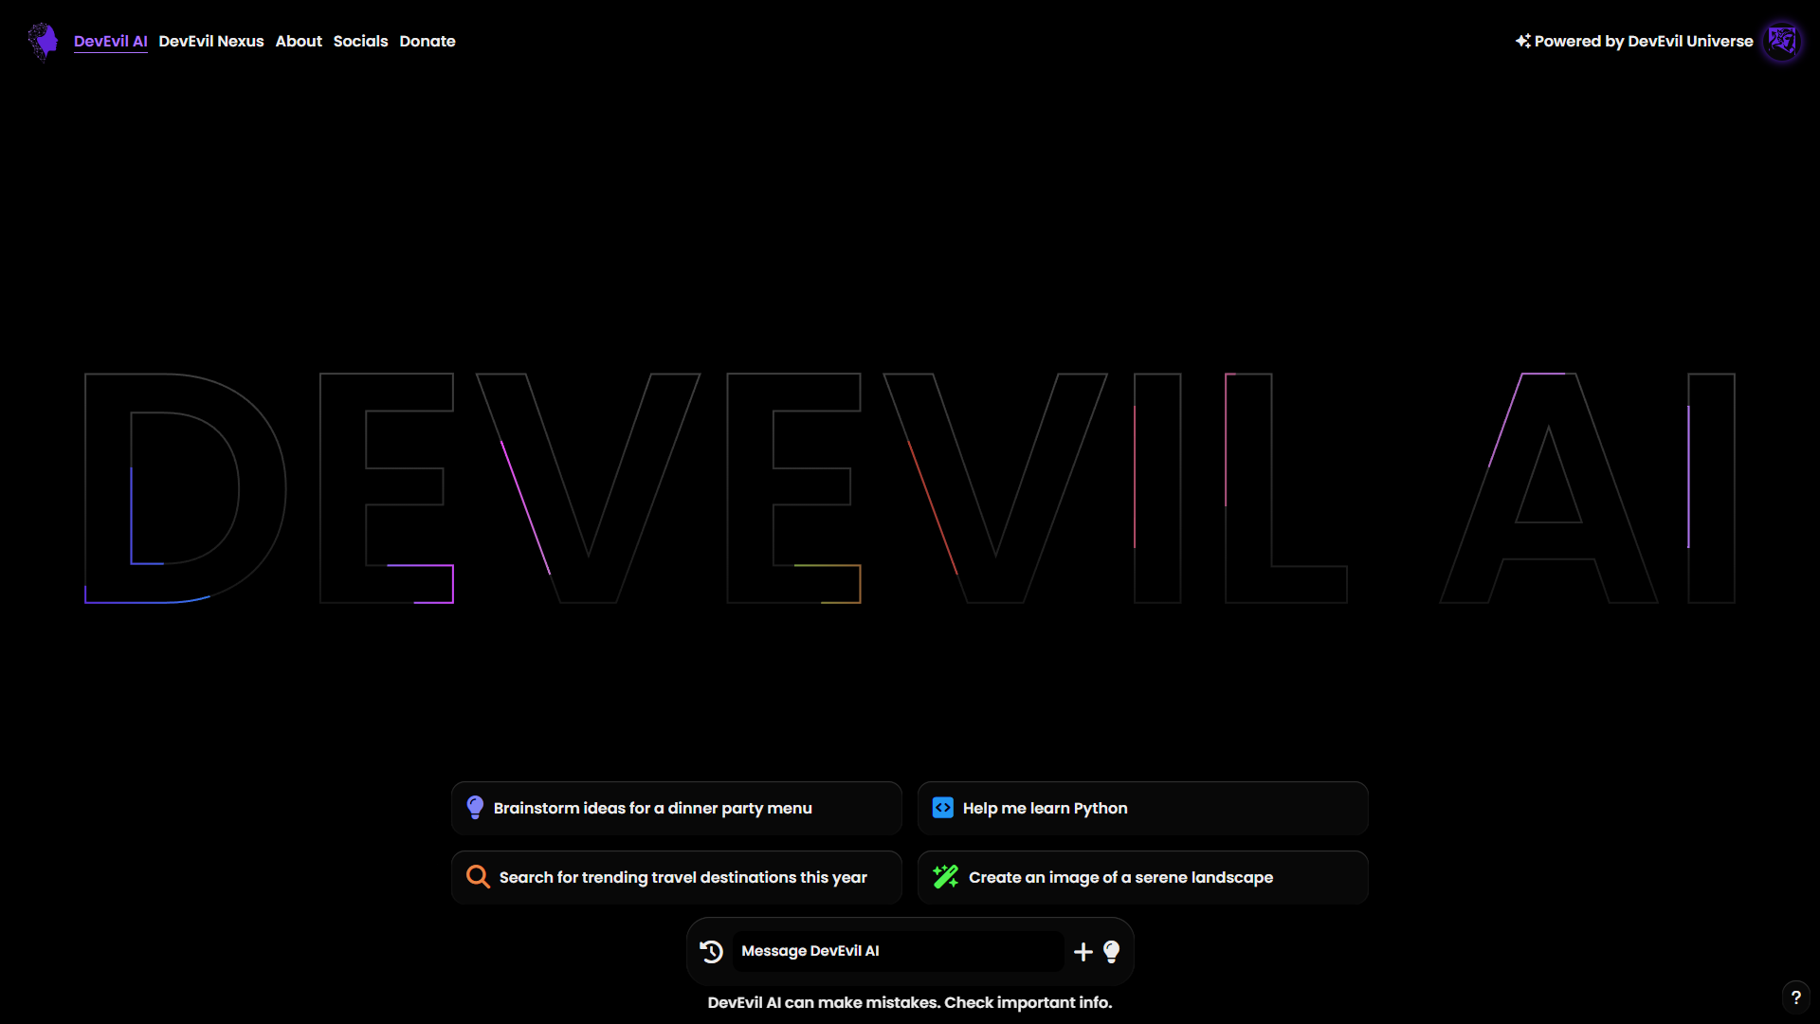1820x1024 pixels.
Task: Click Brainstorm ideas for dinner party
Action: [676, 808]
